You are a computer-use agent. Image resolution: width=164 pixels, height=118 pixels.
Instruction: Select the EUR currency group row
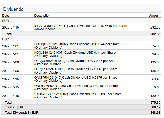[x=6, y=21]
